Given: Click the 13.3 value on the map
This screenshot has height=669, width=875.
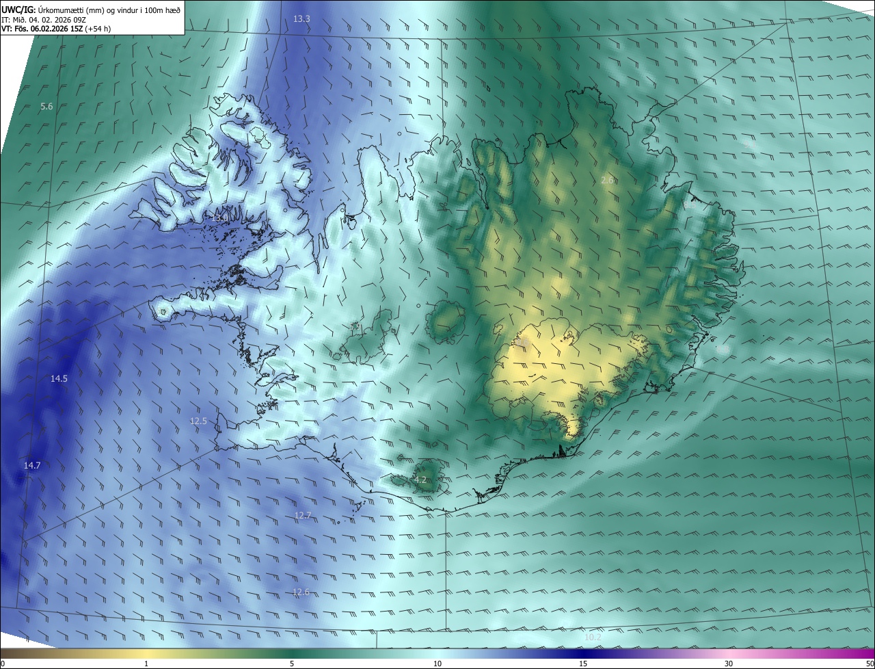Looking at the screenshot, I should [x=301, y=19].
